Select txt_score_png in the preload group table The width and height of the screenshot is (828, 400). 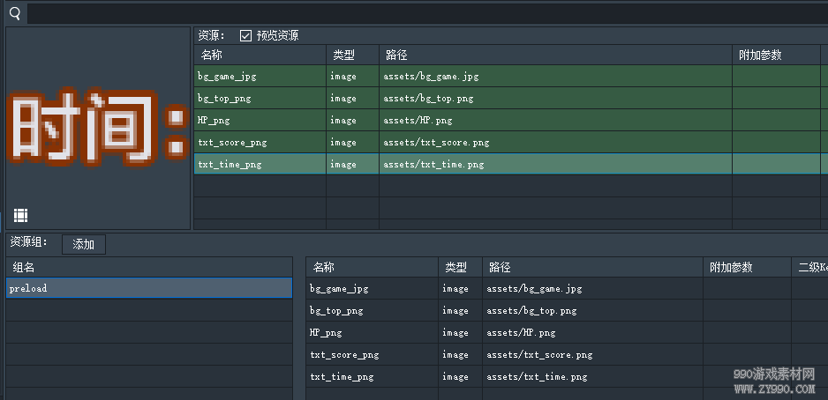[344, 355]
